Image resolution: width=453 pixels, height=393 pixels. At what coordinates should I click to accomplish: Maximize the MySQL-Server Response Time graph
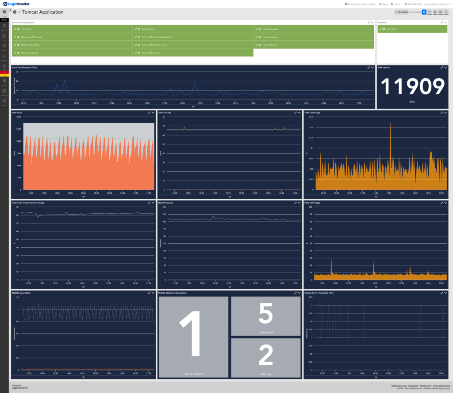(442, 293)
